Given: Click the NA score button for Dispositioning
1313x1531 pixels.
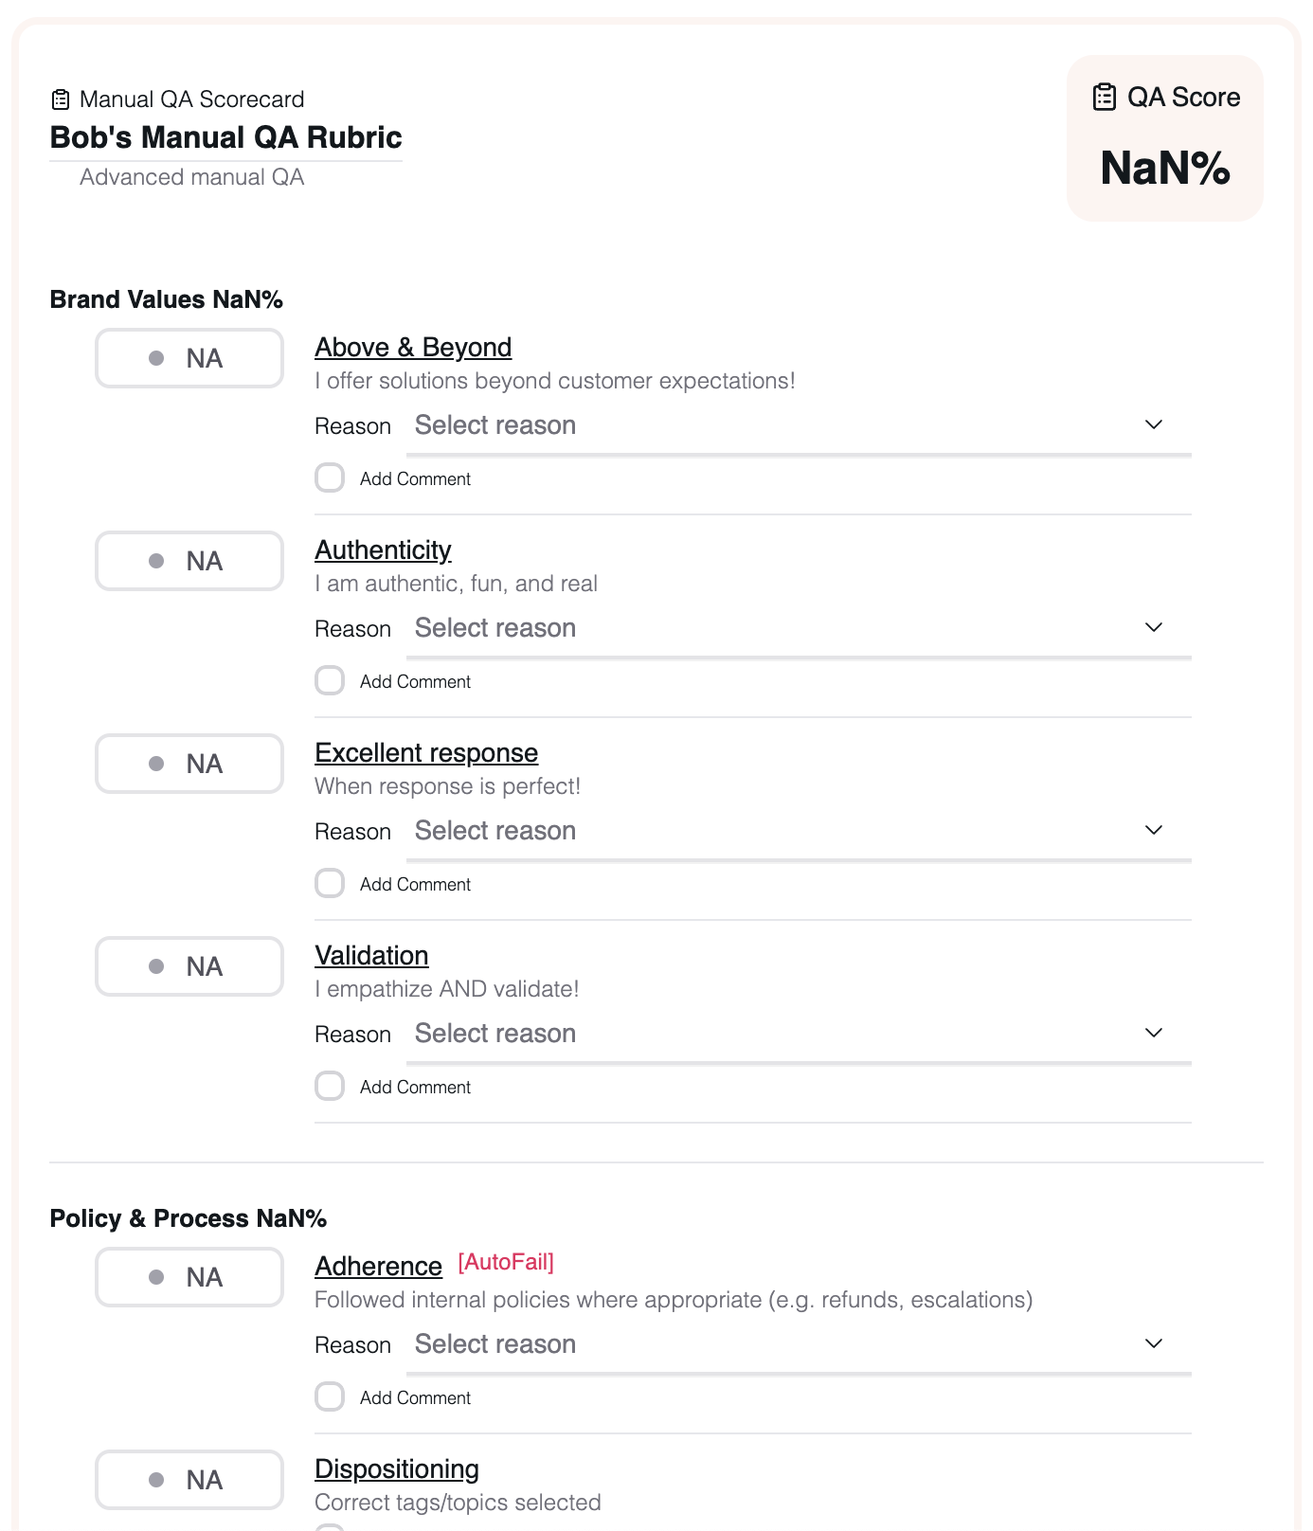Looking at the screenshot, I should tap(189, 1480).
